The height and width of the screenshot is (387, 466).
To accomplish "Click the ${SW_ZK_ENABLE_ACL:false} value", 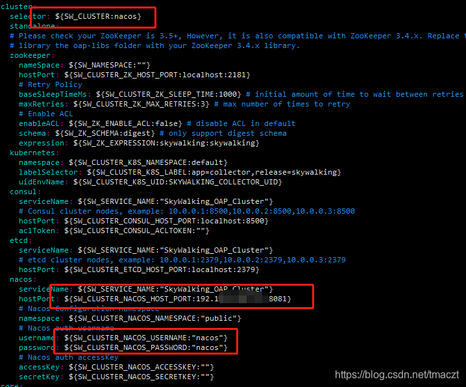I will pos(125,123).
